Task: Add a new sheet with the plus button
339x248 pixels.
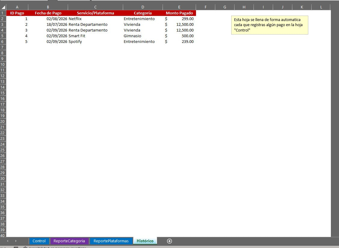Action: click(x=169, y=241)
